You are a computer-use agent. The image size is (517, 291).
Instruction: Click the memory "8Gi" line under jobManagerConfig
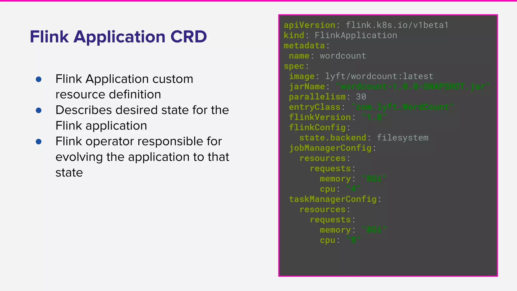click(353, 179)
